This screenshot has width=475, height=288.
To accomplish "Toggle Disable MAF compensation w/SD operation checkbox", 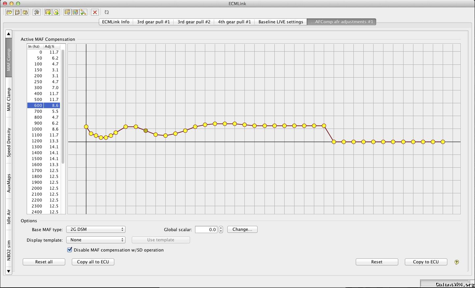I will (x=70, y=250).
